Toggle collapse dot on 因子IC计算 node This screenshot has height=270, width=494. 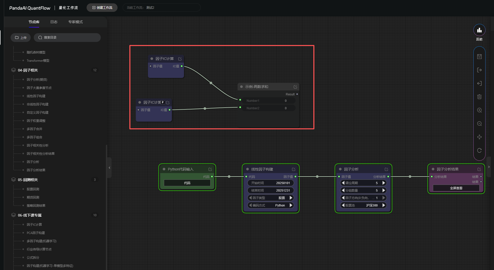[152, 59]
